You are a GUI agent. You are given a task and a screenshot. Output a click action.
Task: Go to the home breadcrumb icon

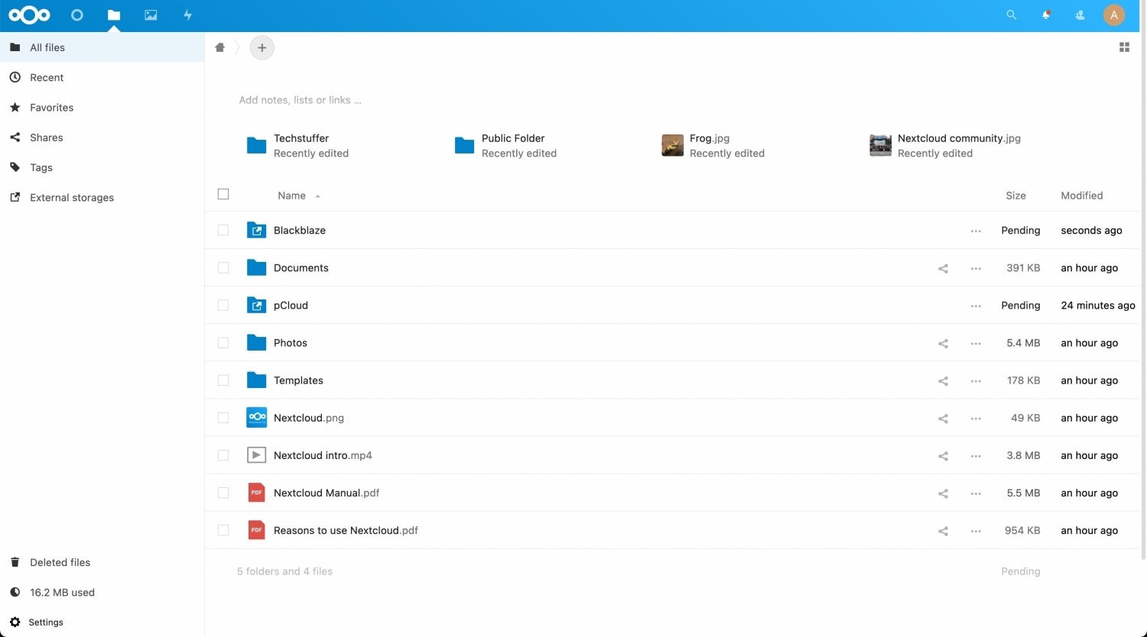coord(220,47)
